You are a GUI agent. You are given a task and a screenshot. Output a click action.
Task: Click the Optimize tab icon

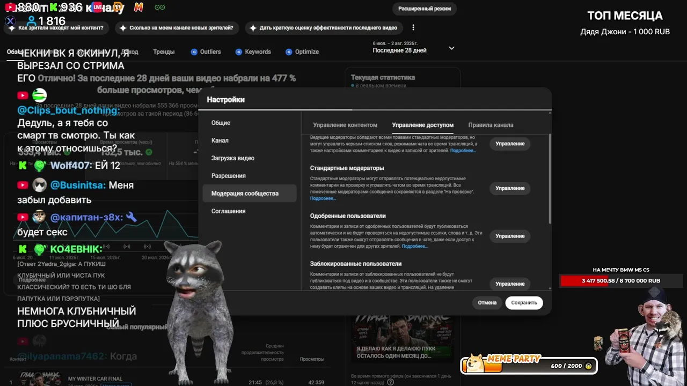[289, 52]
